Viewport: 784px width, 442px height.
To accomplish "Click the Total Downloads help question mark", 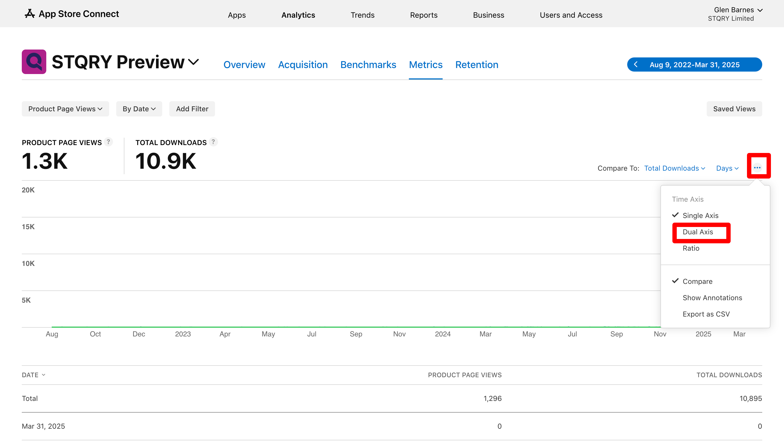I will pyautogui.click(x=213, y=142).
